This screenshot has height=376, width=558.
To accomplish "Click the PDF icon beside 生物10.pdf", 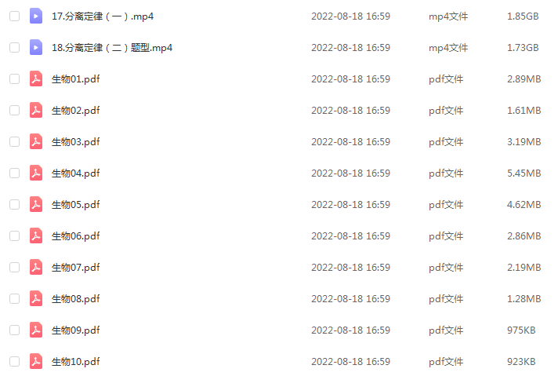I will tap(36, 361).
